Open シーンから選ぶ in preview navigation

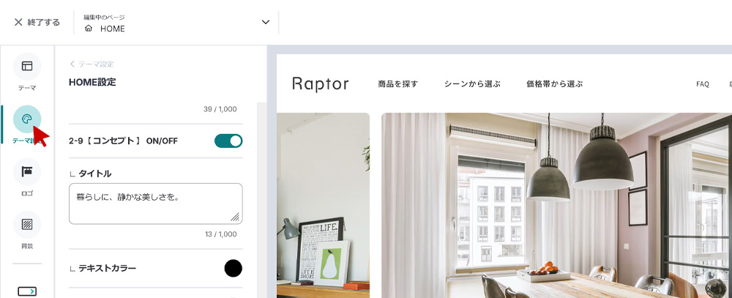click(472, 84)
